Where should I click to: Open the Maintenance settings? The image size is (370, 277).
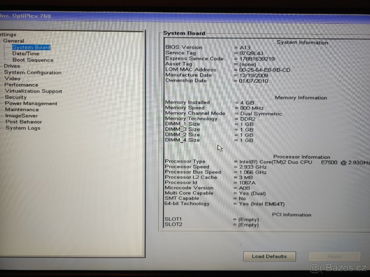pyautogui.click(x=22, y=110)
